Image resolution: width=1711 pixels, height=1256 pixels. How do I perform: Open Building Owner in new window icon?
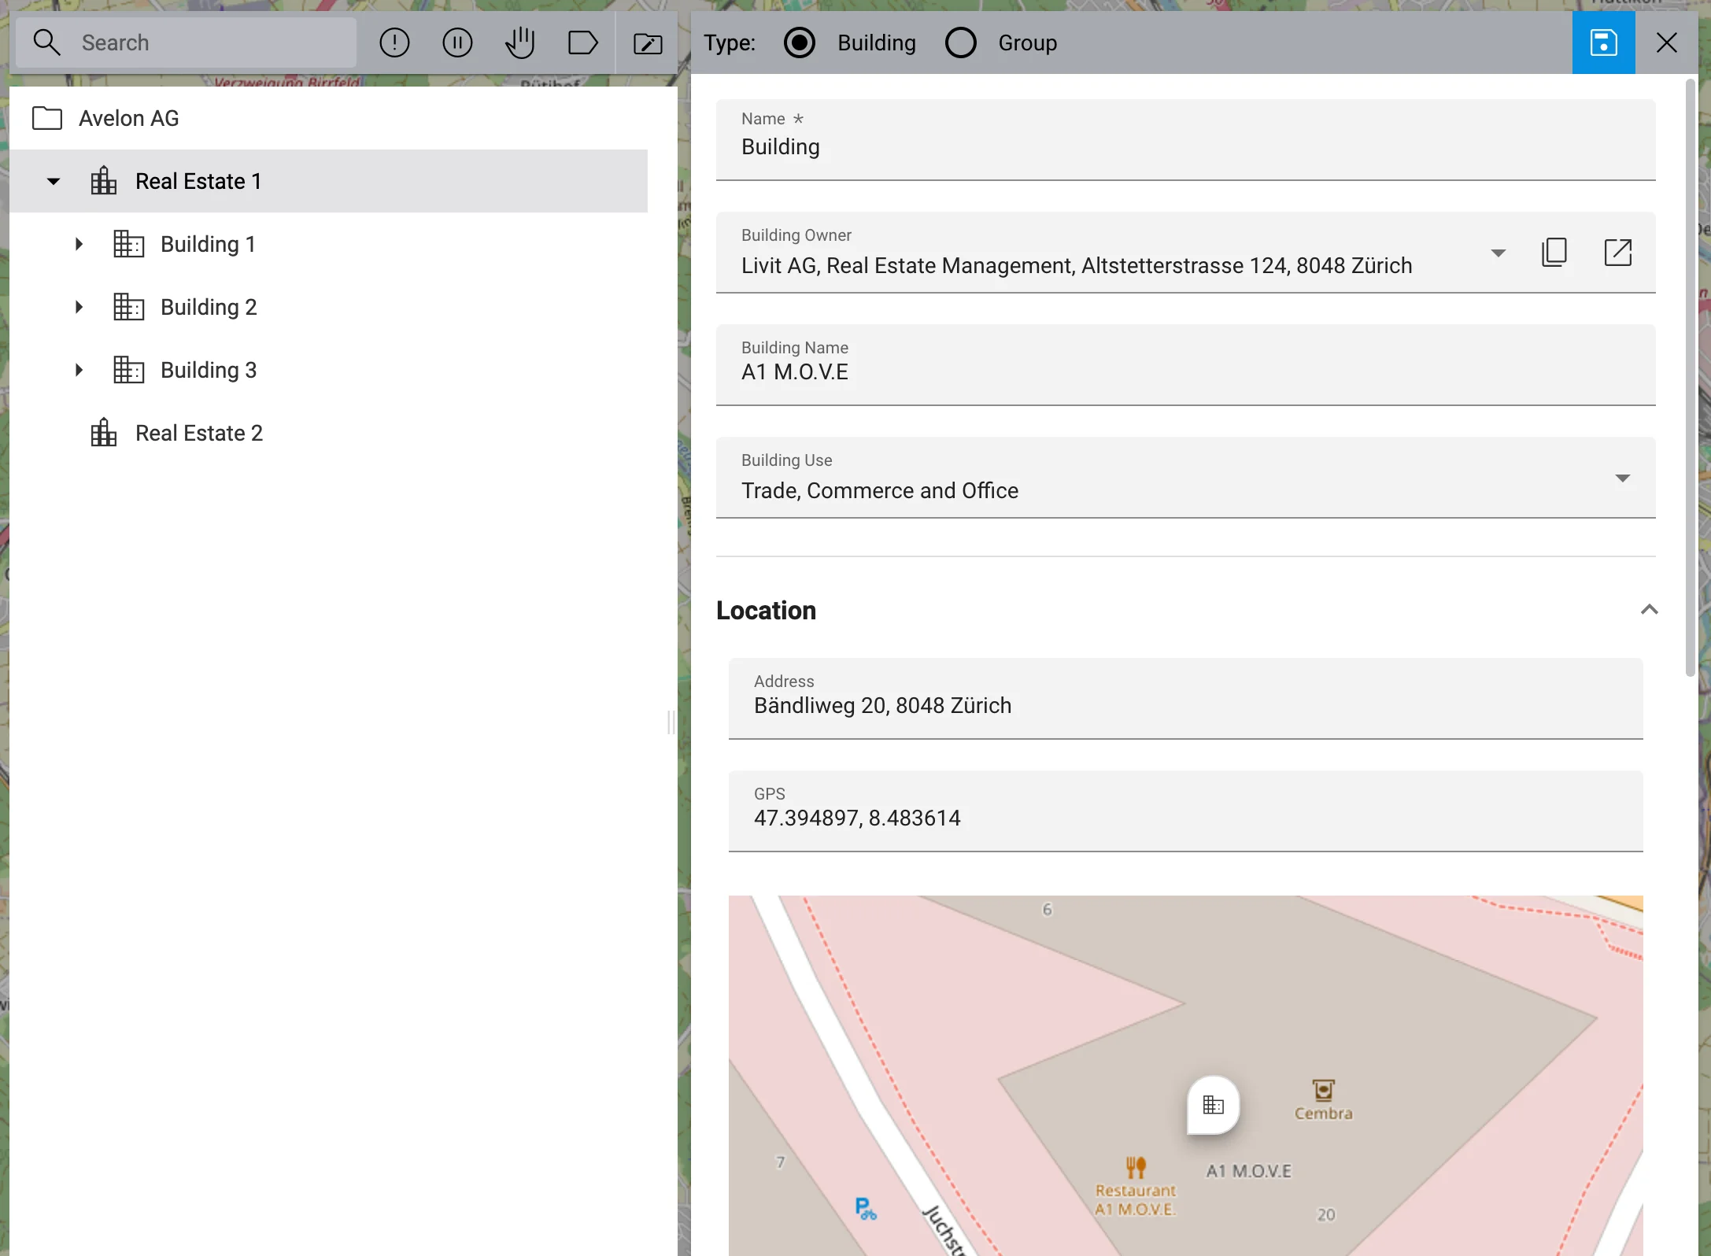(1618, 253)
